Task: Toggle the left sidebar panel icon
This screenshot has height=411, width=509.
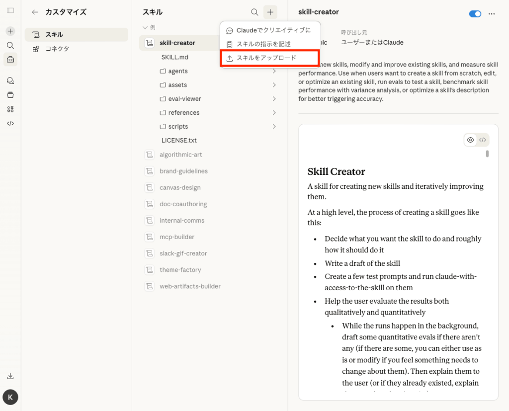Action: (x=10, y=10)
